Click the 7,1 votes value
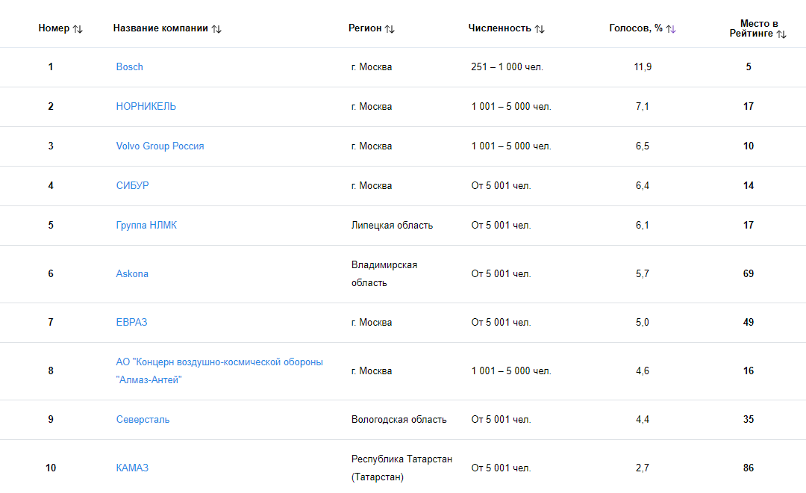This screenshot has width=806, height=493. point(643,107)
